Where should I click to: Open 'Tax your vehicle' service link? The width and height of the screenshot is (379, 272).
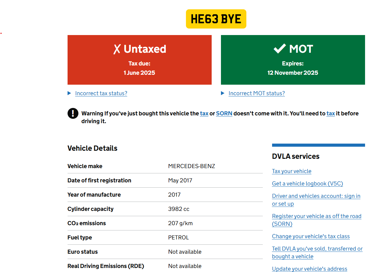point(292,171)
